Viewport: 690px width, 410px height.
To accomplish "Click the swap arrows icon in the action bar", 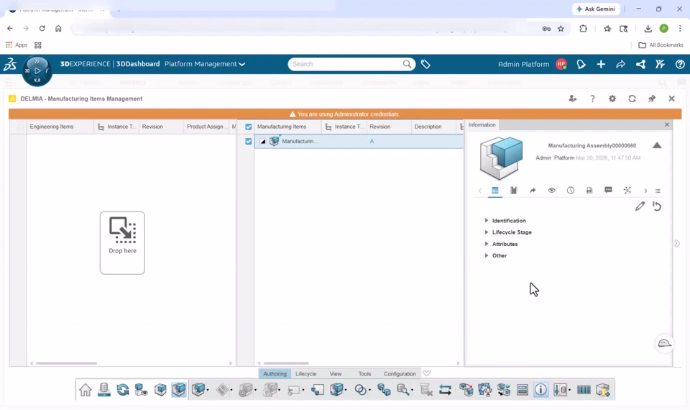I will click(445, 390).
